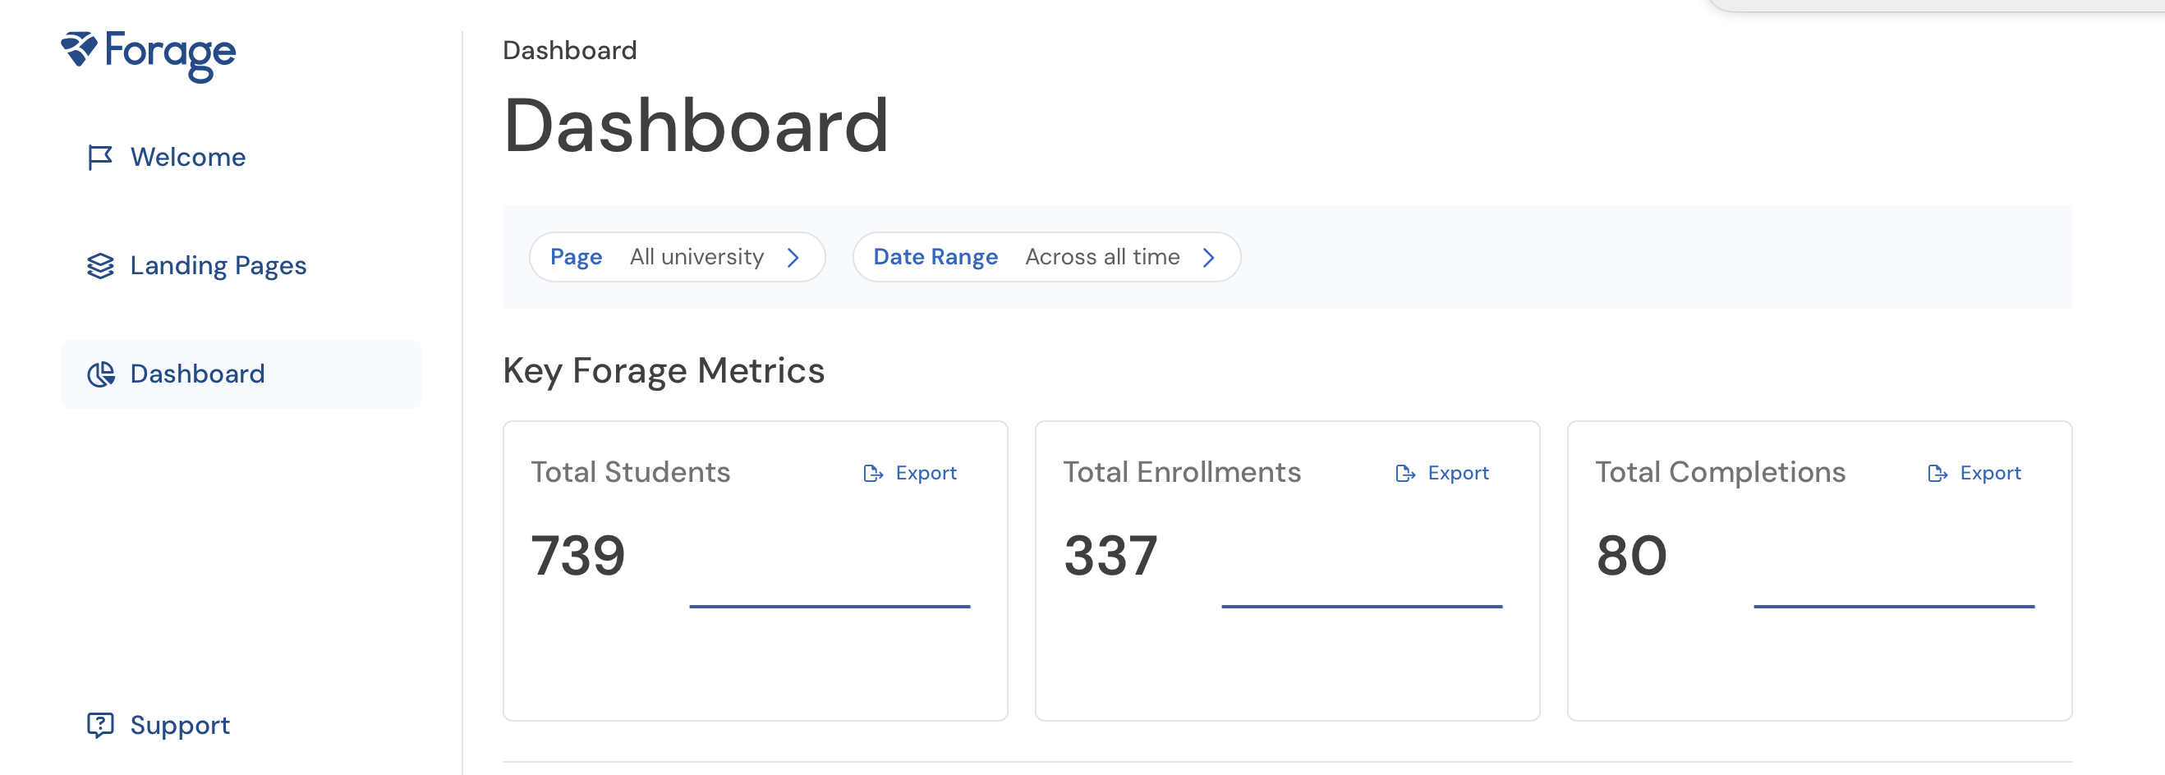Image resolution: width=2165 pixels, height=775 pixels.
Task: Click the export icon in Total Students
Action: click(873, 474)
